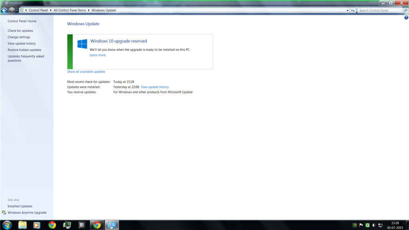This screenshot has height=230, width=409.
Task: Click the Forward navigation arrow
Action: (12, 10)
